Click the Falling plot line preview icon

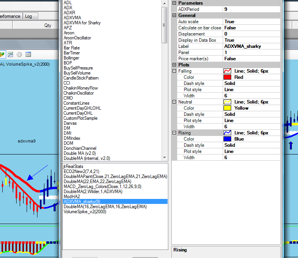227,71
